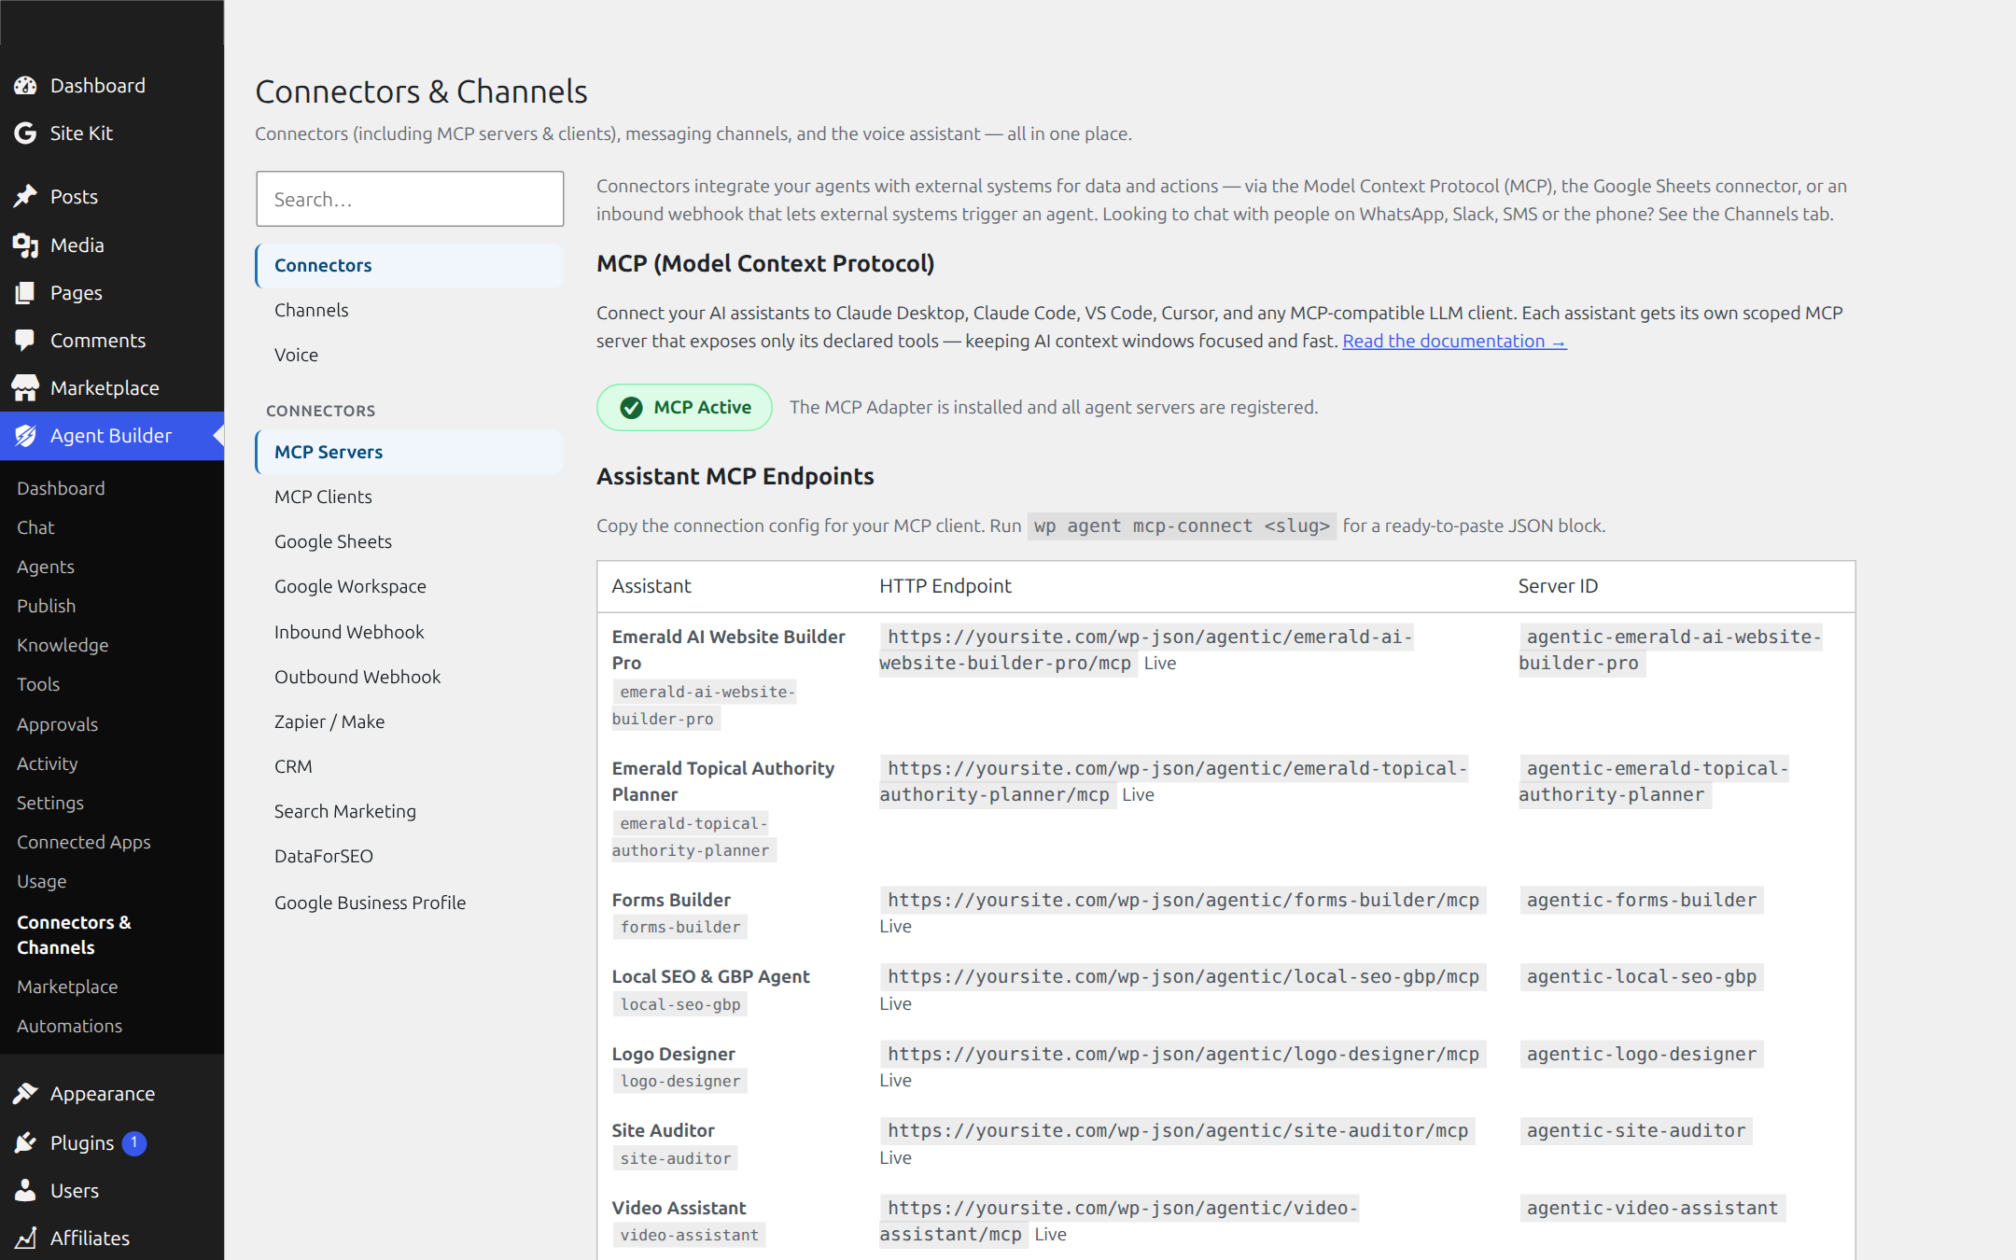Screen dimensions: 2016x1260
Task: Open the Knowledge submenu item
Action: [63, 646]
